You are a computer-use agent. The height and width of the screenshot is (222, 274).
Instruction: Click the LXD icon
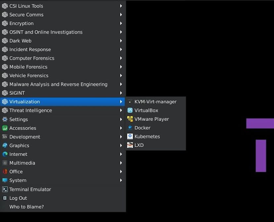pyautogui.click(x=130, y=145)
